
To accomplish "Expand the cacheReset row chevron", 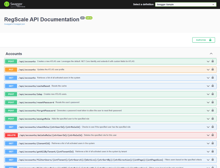I will pos(208,86).
